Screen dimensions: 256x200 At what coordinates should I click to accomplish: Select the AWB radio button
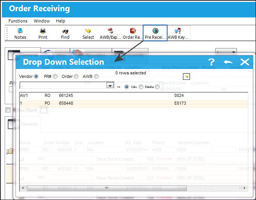pos(96,76)
